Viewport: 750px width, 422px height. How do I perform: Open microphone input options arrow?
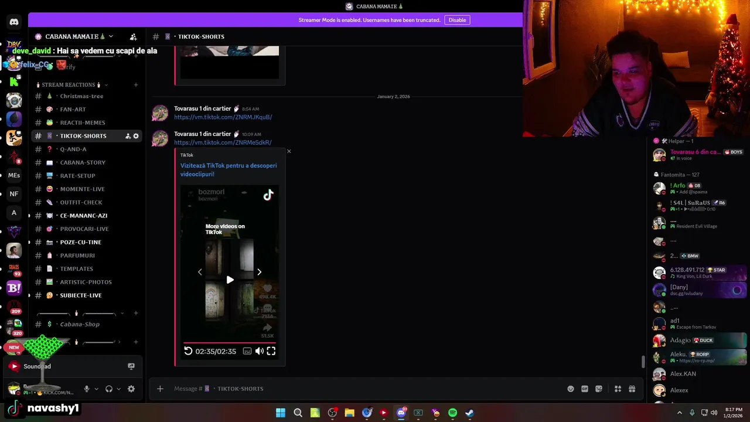97,389
